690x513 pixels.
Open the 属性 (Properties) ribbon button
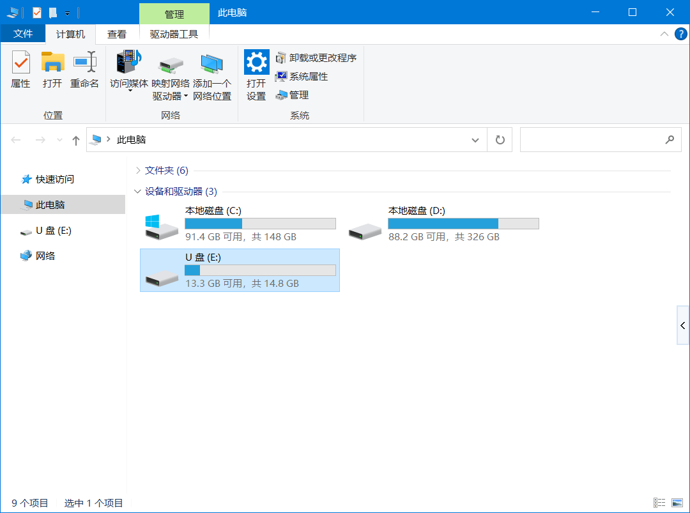[20, 69]
